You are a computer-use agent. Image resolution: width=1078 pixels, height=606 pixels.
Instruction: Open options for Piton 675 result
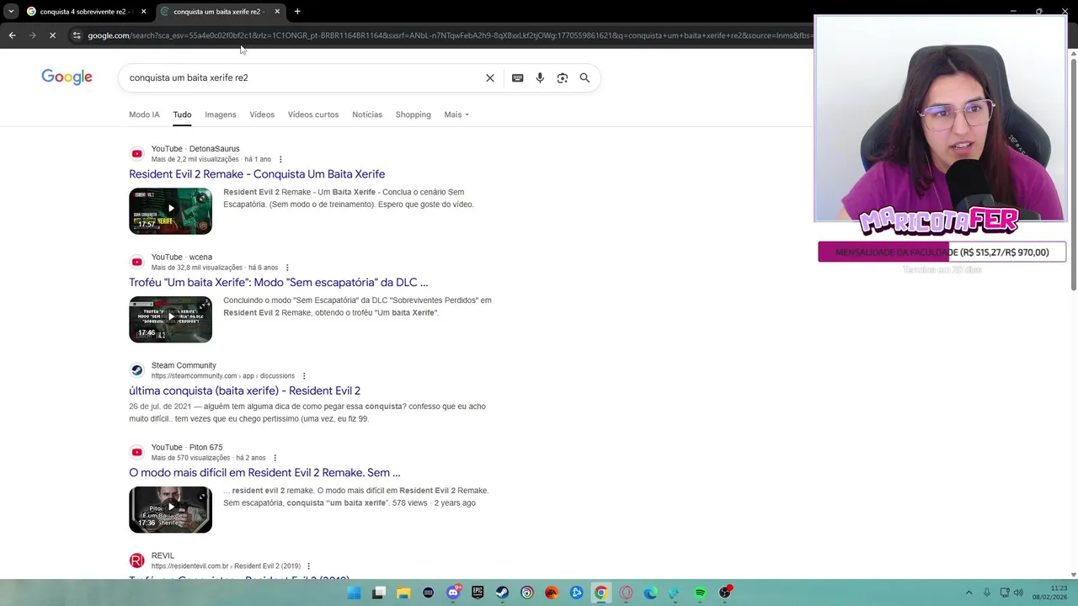275,458
